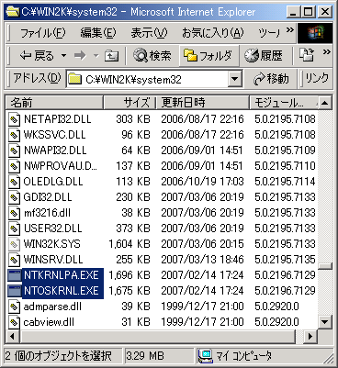Expand the menu bar overflow chevron

tap(290, 30)
